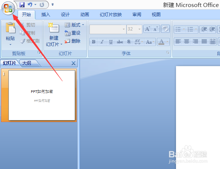
Task: Open the font size dropdown arrow
Action: (x=139, y=29)
